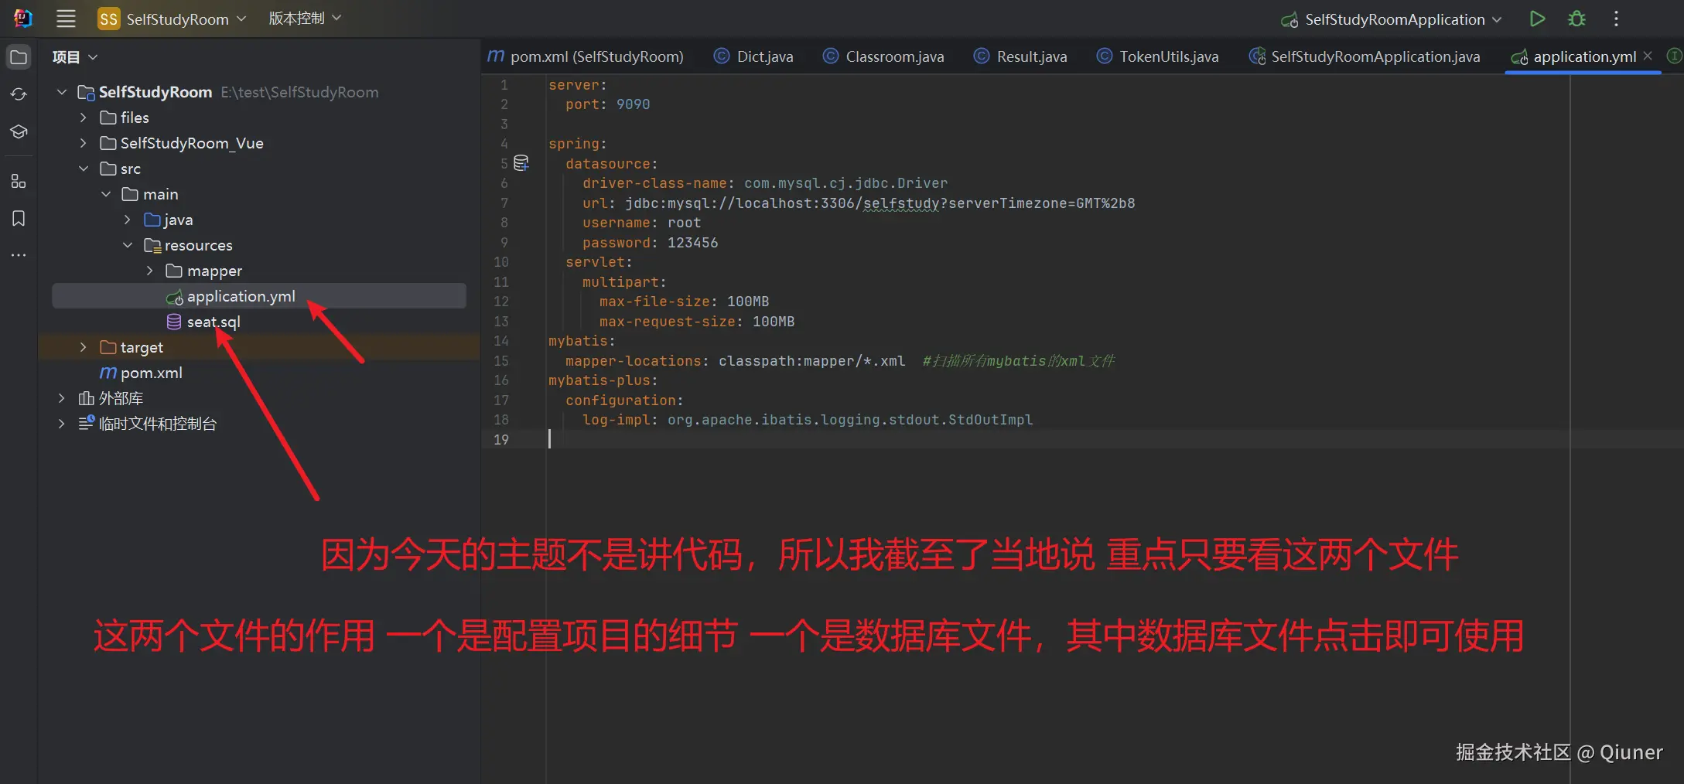Open the Structure tool window icon
This screenshot has width=1684, height=784.
(x=19, y=182)
